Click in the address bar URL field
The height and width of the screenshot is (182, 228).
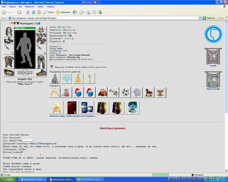(103, 18)
